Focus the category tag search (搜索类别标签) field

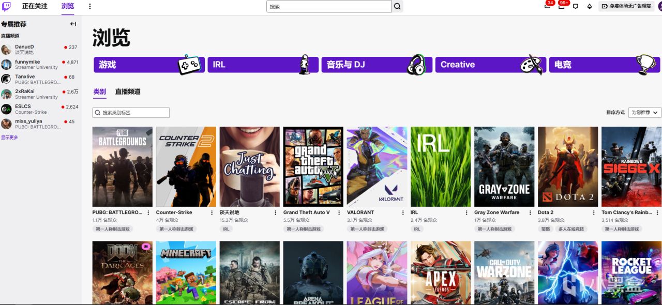(131, 113)
